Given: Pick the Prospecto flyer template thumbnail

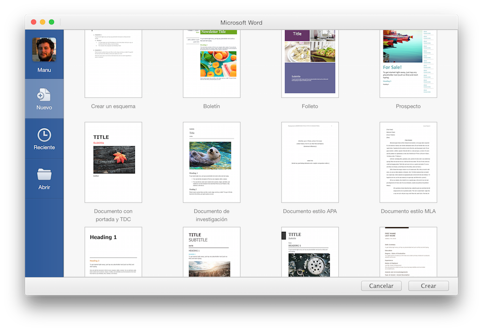Looking at the screenshot, I should 408,63.
